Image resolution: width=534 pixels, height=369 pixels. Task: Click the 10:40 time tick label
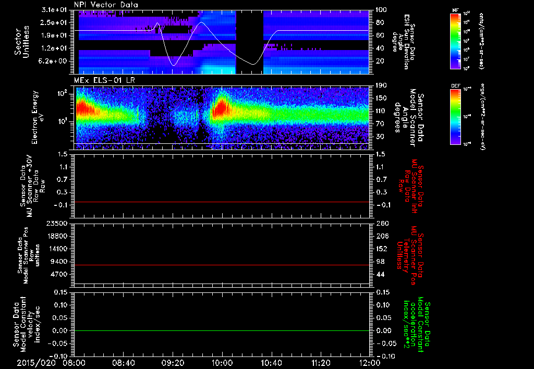coord(271,363)
